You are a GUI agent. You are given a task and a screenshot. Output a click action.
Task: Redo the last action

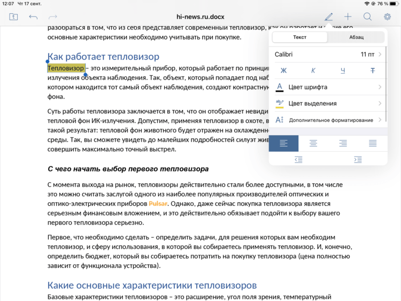coord(53,17)
